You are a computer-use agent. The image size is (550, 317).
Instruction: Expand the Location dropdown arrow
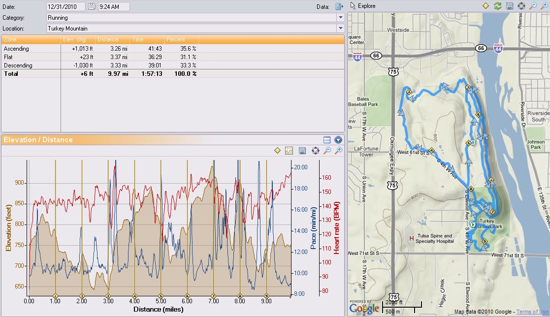pyautogui.click(x=340, y=29)
